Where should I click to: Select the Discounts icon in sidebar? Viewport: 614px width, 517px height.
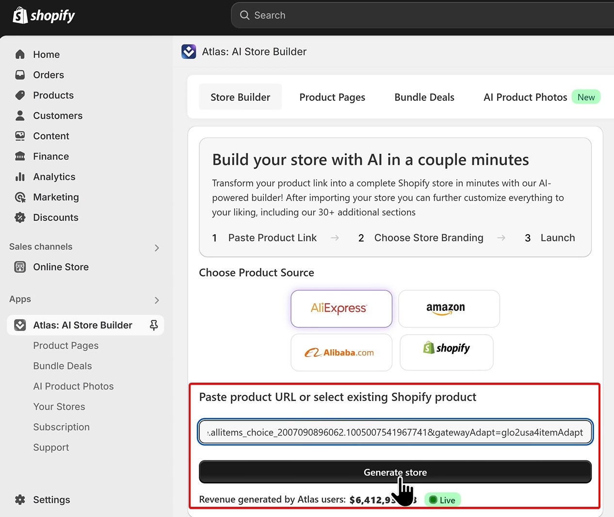20,217
